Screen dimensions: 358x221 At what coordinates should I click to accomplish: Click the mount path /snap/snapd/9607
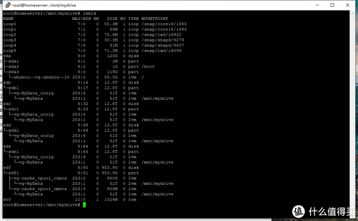point(163,45)
